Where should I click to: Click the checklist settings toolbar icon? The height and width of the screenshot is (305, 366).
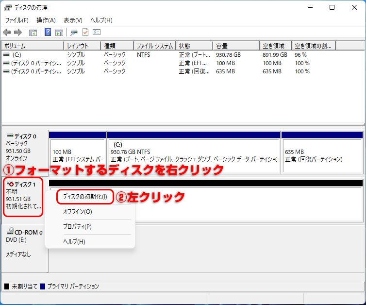click(97, 33)
